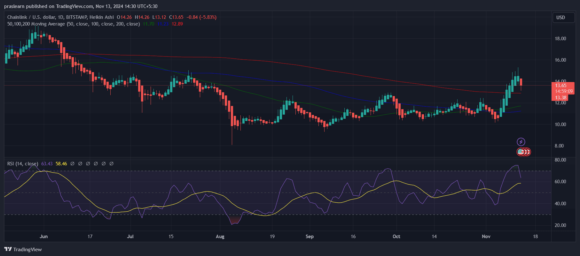Click the Aug label on date axis
580x256 pixels.
[220, 237]
